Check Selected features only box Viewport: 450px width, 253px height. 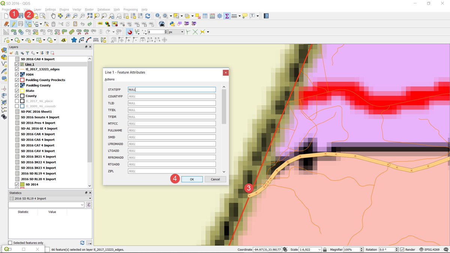tap(10, 243)
